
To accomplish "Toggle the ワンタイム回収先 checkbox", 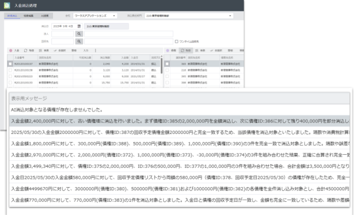I will (176, 42).
